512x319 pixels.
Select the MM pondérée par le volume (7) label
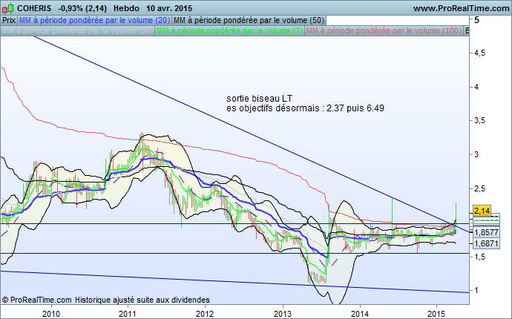[x=230, y=30]
